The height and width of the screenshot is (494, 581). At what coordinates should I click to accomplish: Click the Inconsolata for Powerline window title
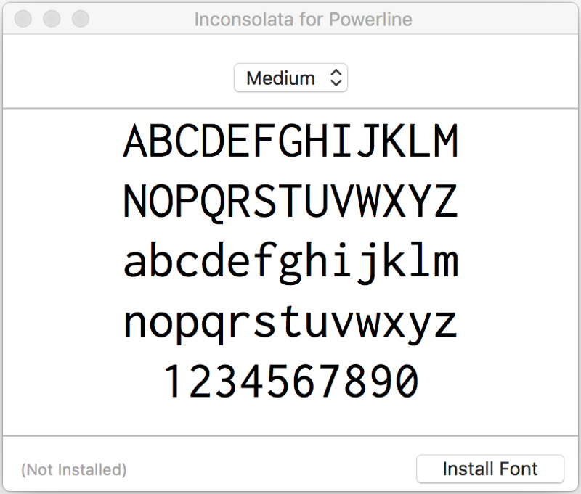coord(303,20)
